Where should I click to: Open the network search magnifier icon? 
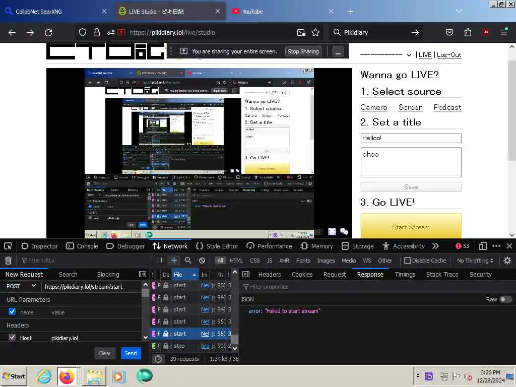[188, 261]
